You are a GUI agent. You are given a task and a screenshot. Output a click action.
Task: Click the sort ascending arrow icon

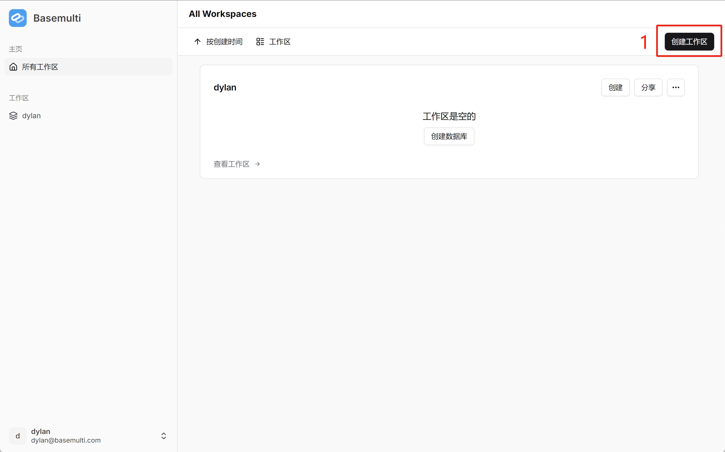[197, 42]
